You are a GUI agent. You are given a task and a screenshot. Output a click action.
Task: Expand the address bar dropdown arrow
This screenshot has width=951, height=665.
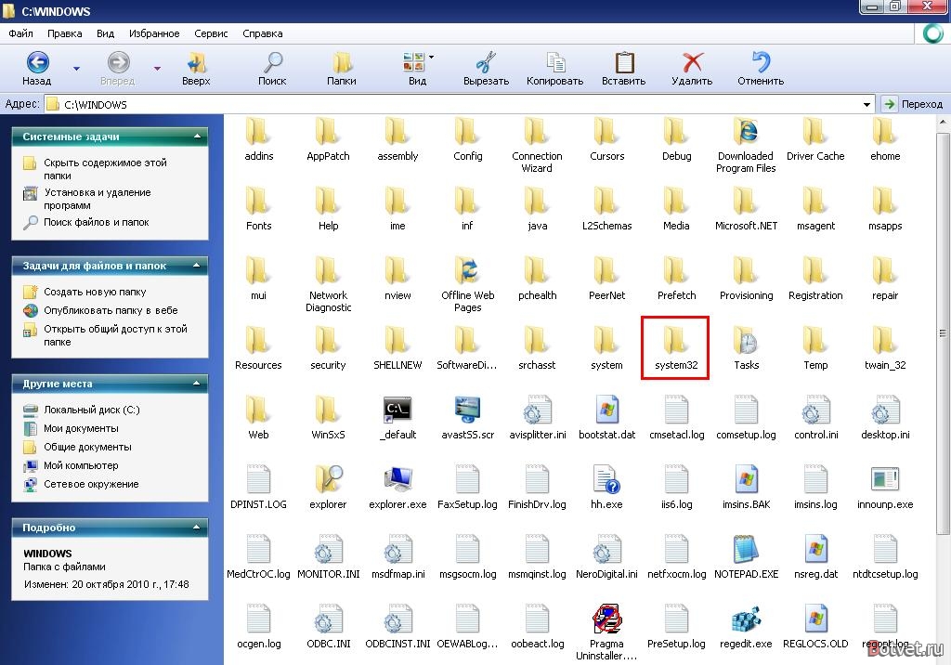[867, 104]
